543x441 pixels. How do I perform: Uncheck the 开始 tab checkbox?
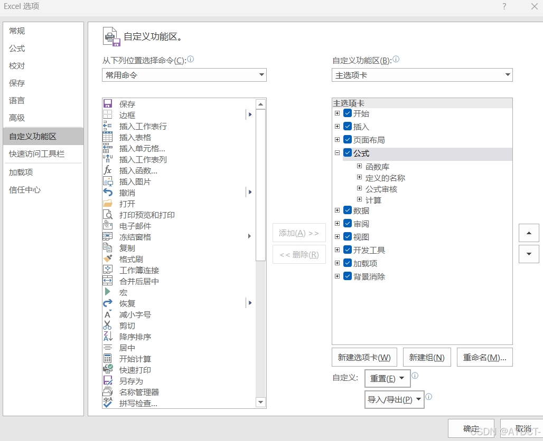click(348, 113)
